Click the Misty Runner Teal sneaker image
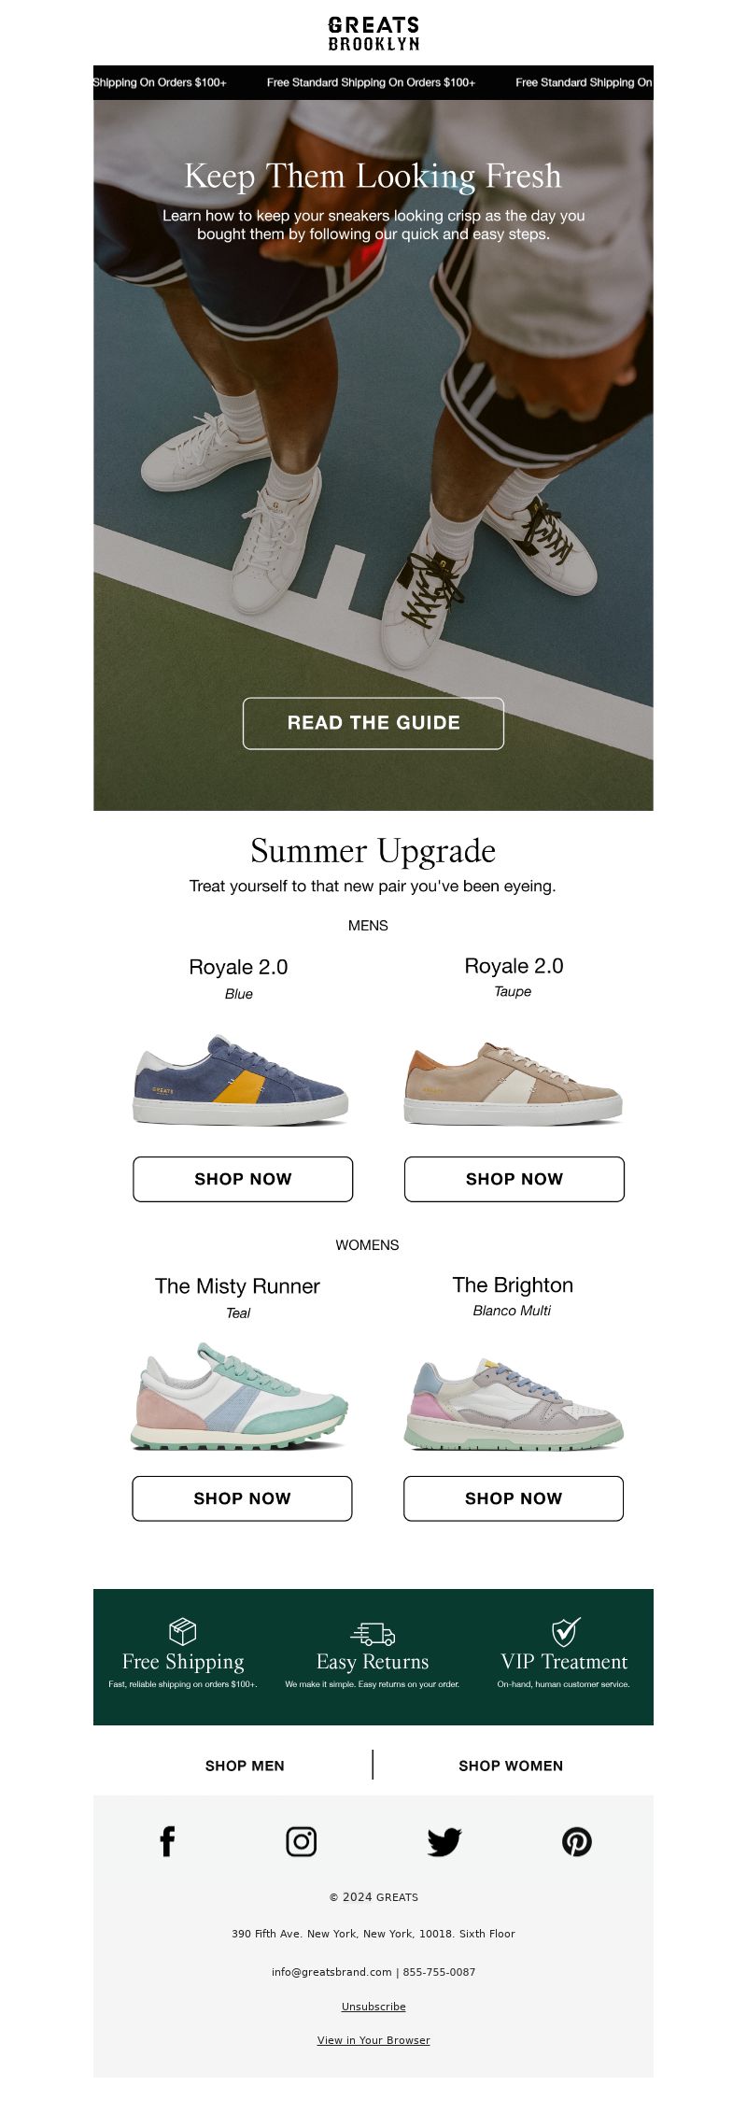 pos(240,1398)
